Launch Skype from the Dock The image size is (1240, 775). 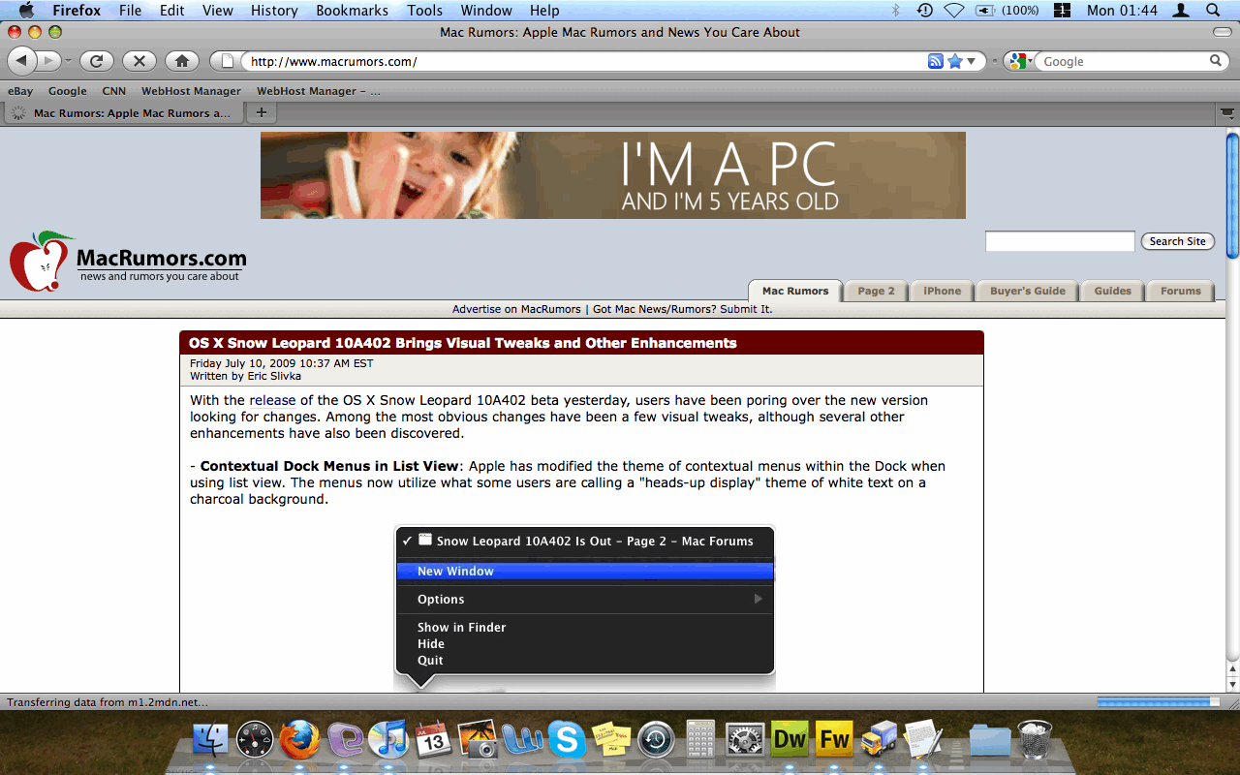pos(567,740)
